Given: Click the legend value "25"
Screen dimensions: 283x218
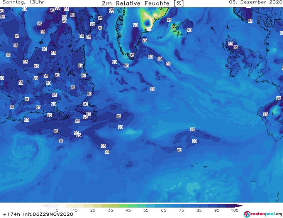Looking at the screenshot, I should click(93, 210).
